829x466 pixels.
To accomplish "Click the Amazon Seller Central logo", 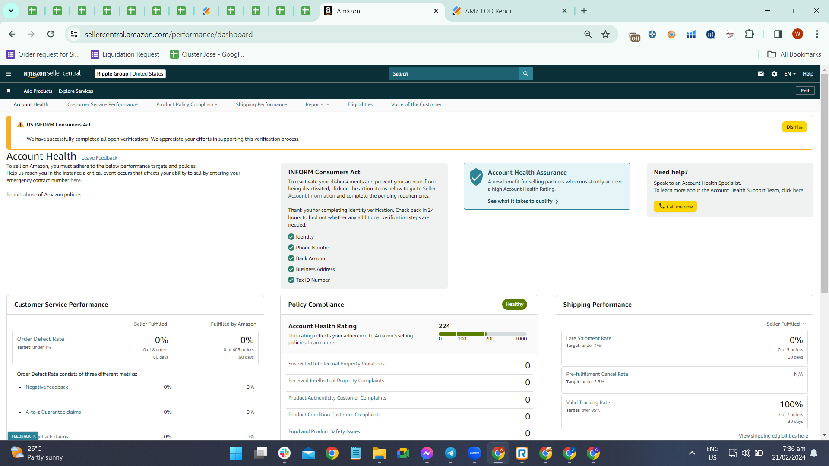I will (52, 74).
